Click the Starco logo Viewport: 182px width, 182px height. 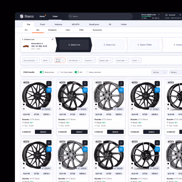(x=27, y=16)
